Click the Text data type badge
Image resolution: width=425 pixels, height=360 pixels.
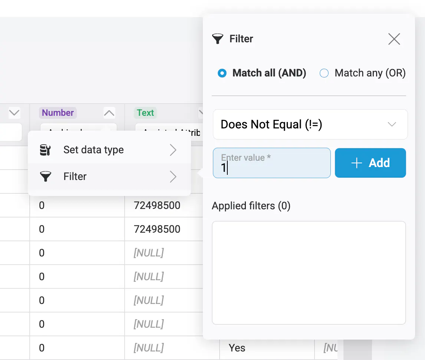[145, 113]
